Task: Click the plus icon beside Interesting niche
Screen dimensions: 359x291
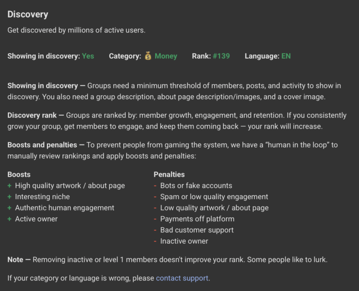Action: point(9,197)
